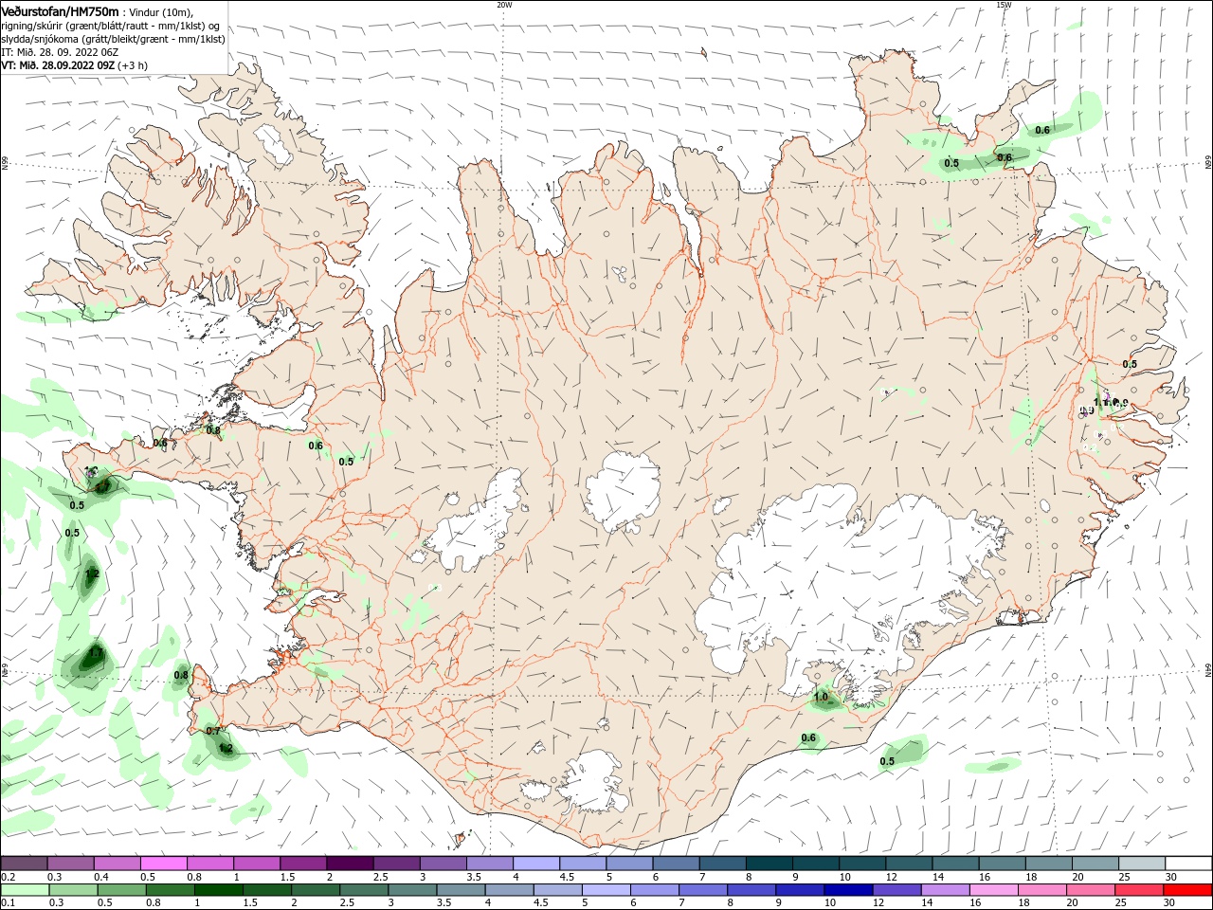Pick the pink sleet/snow swatch between 0.5 and 0.8
Image resolution: width=1213 pixels, height=910 pixels.
tap(164, 864)
